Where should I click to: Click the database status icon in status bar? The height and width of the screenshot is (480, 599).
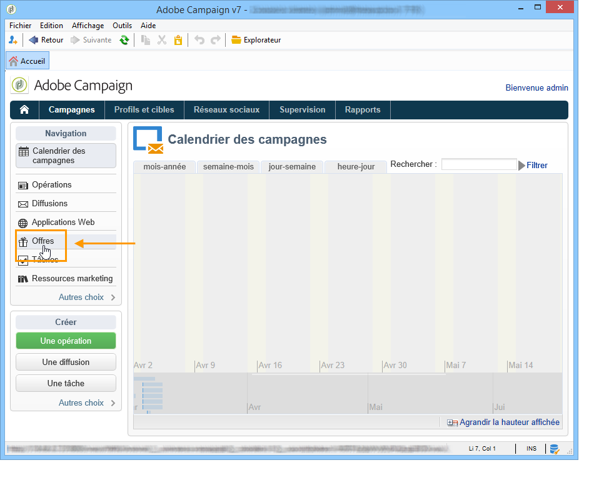click(555, 449)
